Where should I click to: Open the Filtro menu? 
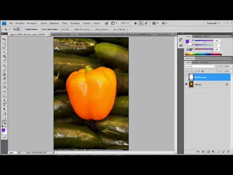(x=65, y=23)
